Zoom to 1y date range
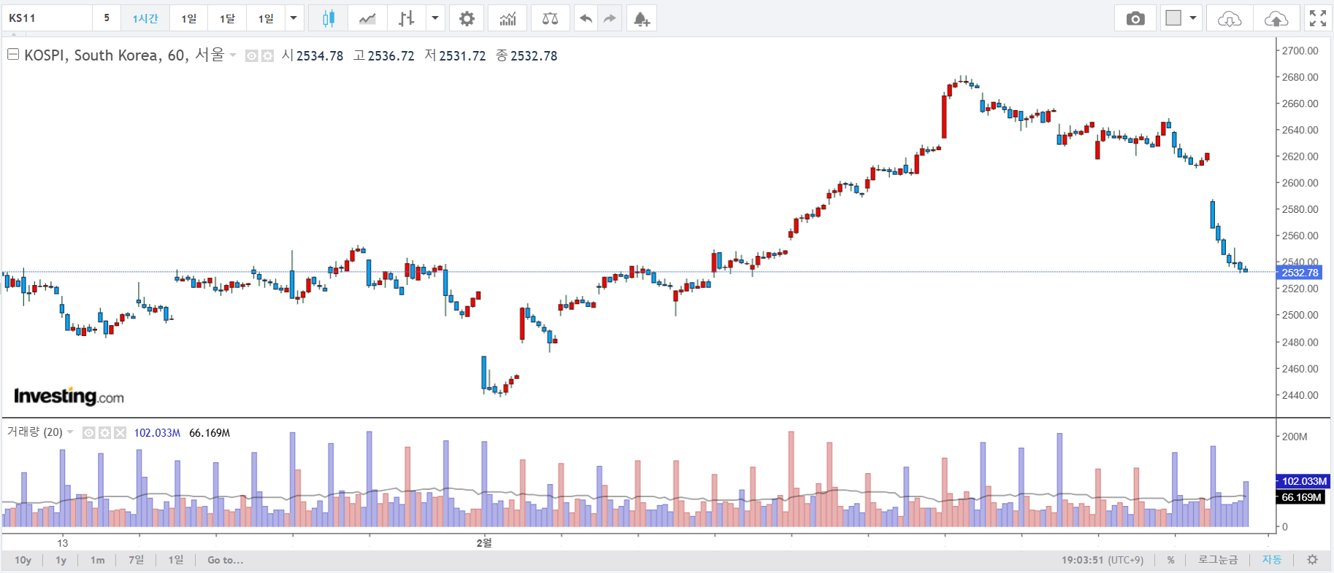The height and width of the screenshot is (573, 1334). [61, 560]
